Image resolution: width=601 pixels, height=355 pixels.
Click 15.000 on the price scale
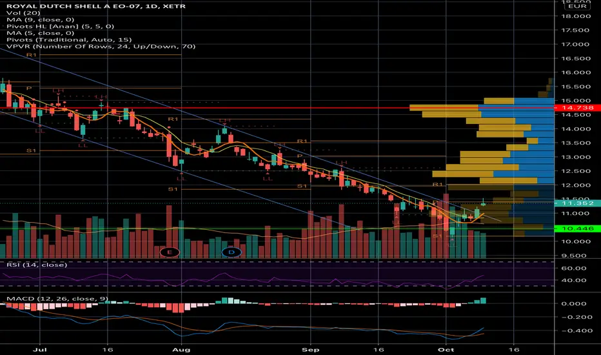click(575, 101)
